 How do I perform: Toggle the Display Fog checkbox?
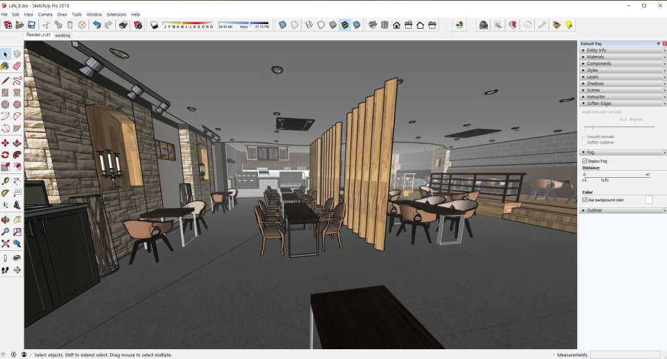pyautogui.click(x=584, y=161)
